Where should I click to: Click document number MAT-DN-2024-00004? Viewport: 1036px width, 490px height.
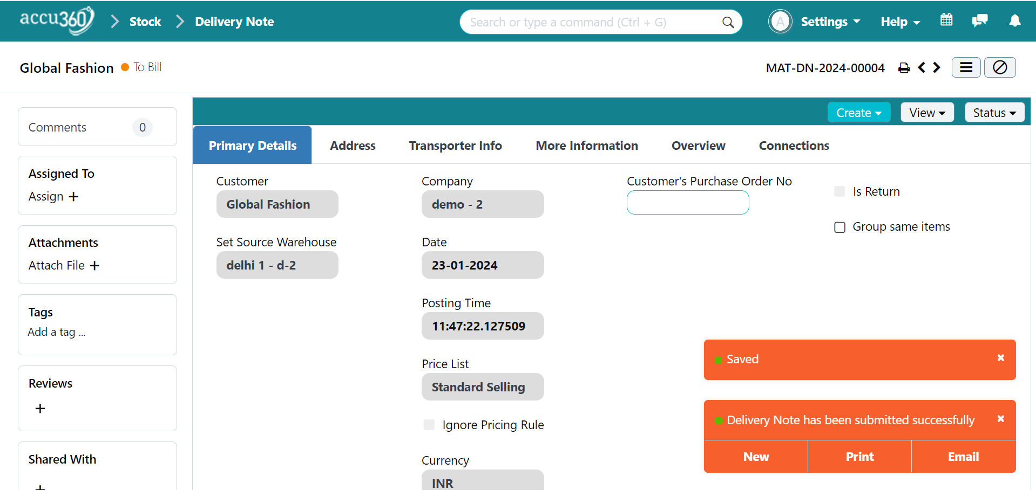click(x=825, y=68)
